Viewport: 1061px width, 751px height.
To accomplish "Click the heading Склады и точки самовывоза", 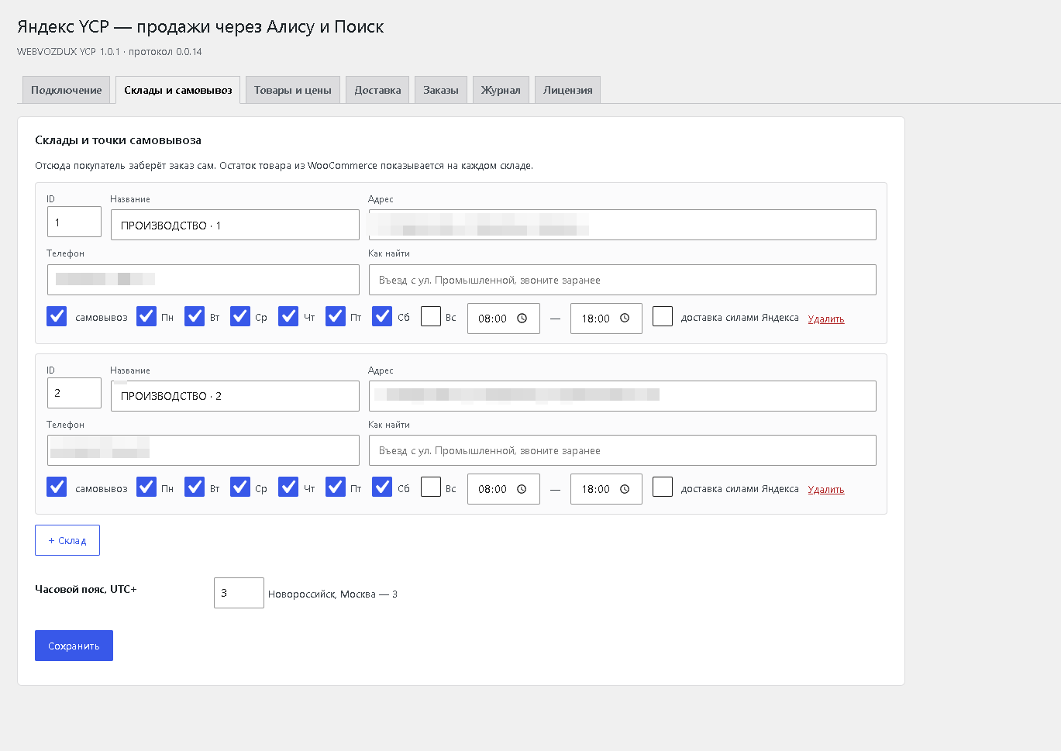I will pyautogui.click(x=118, y=140).
